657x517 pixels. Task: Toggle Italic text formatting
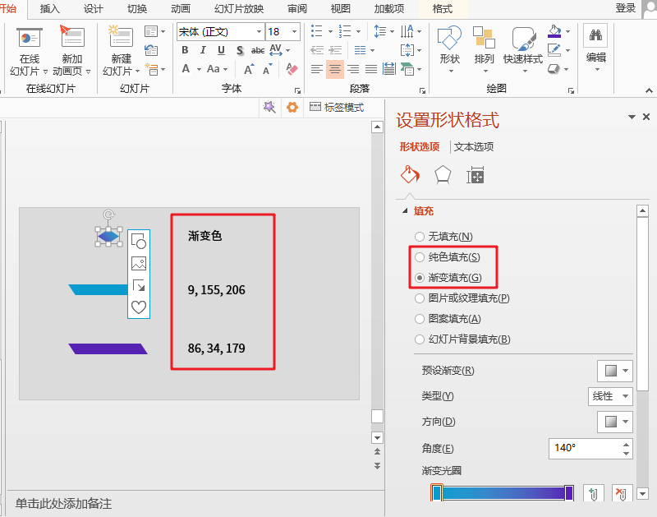[x=203, y=50]
